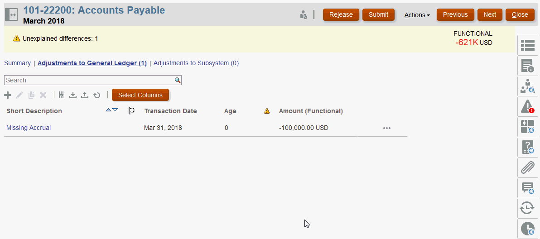This screenshot has width=540, height=239.
Task: Open the Properties list icon in sidebar
Action: (527, 45)
